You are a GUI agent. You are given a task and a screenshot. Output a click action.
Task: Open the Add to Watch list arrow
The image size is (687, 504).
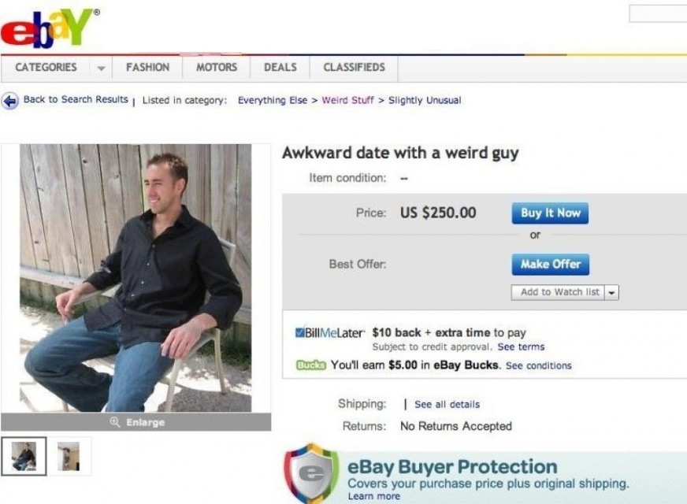(x=611, y=292)
